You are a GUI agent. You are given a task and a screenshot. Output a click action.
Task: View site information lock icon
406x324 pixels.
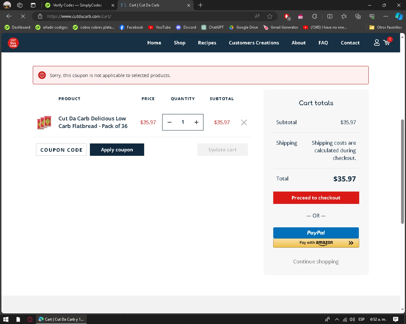pos(40,16)
